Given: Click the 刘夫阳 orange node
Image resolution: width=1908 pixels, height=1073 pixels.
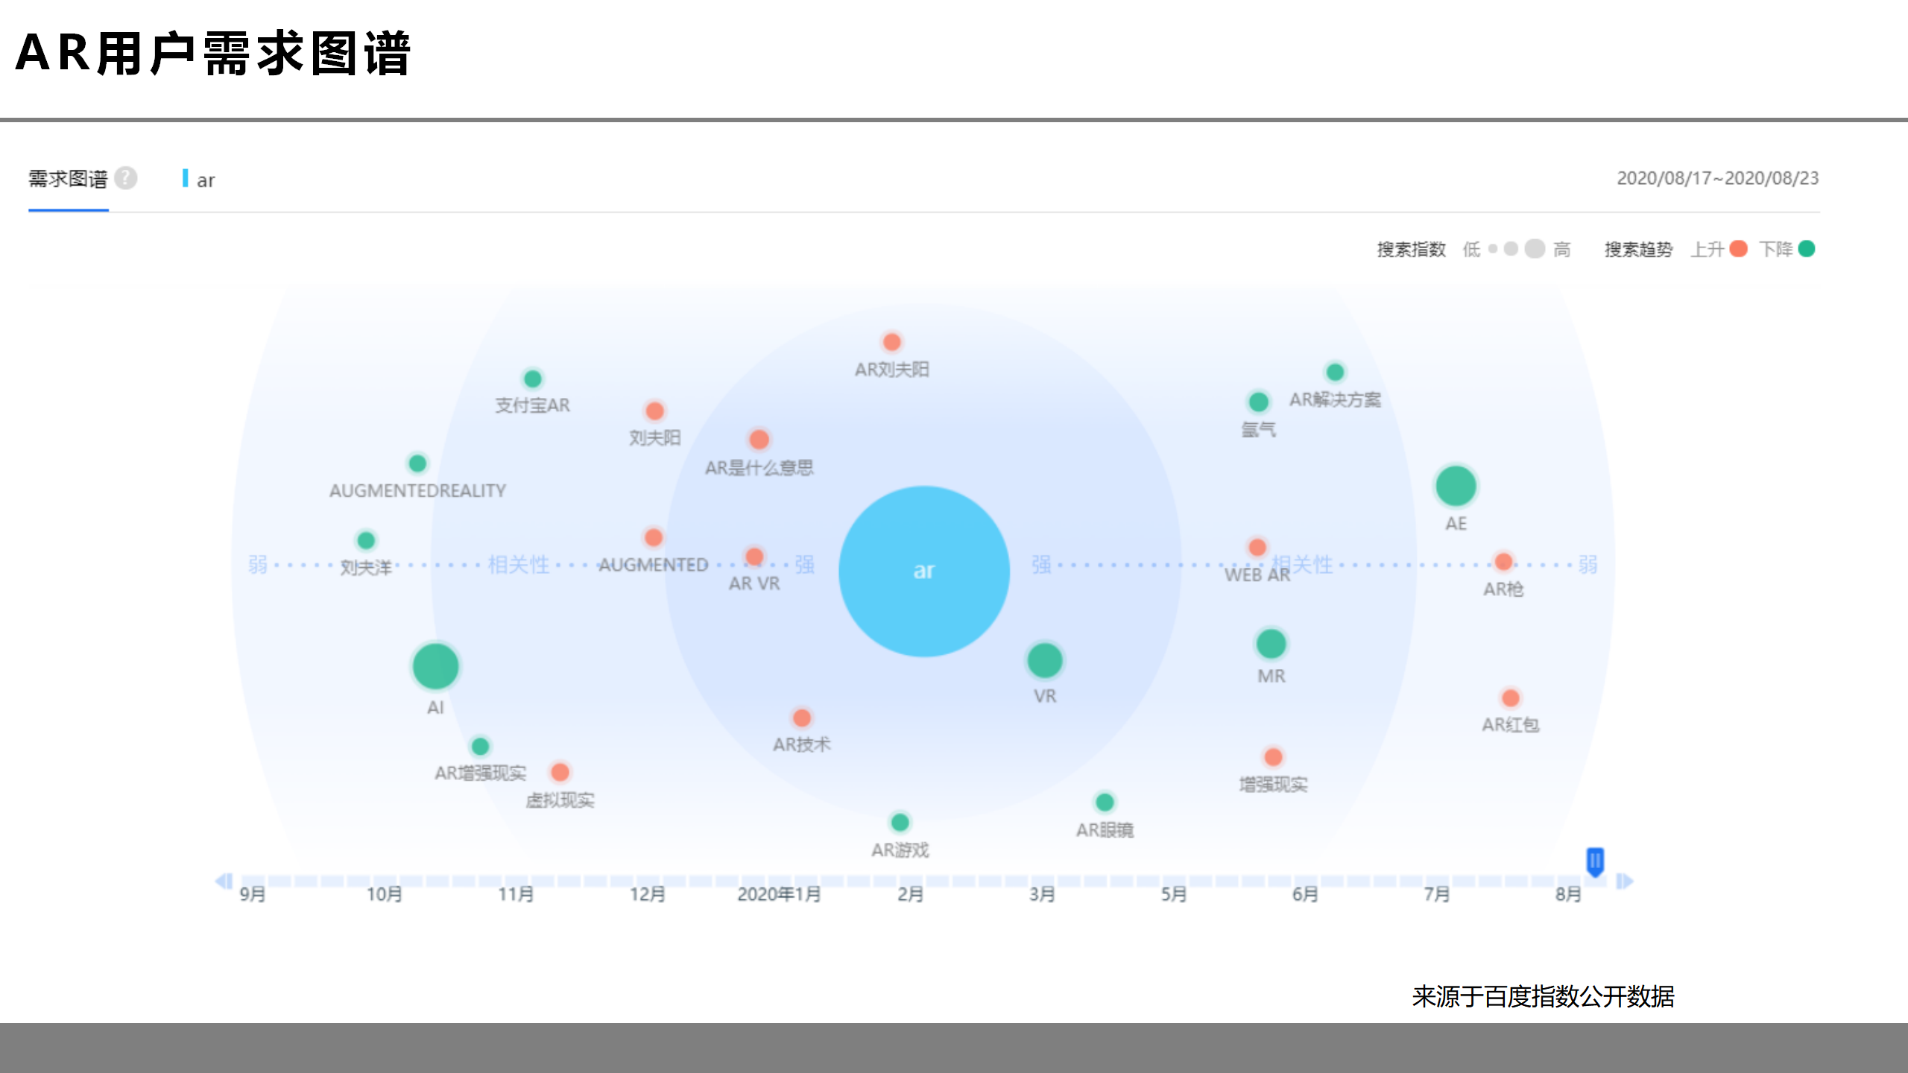Looking at the screenshot, I should tap(655, 411).
